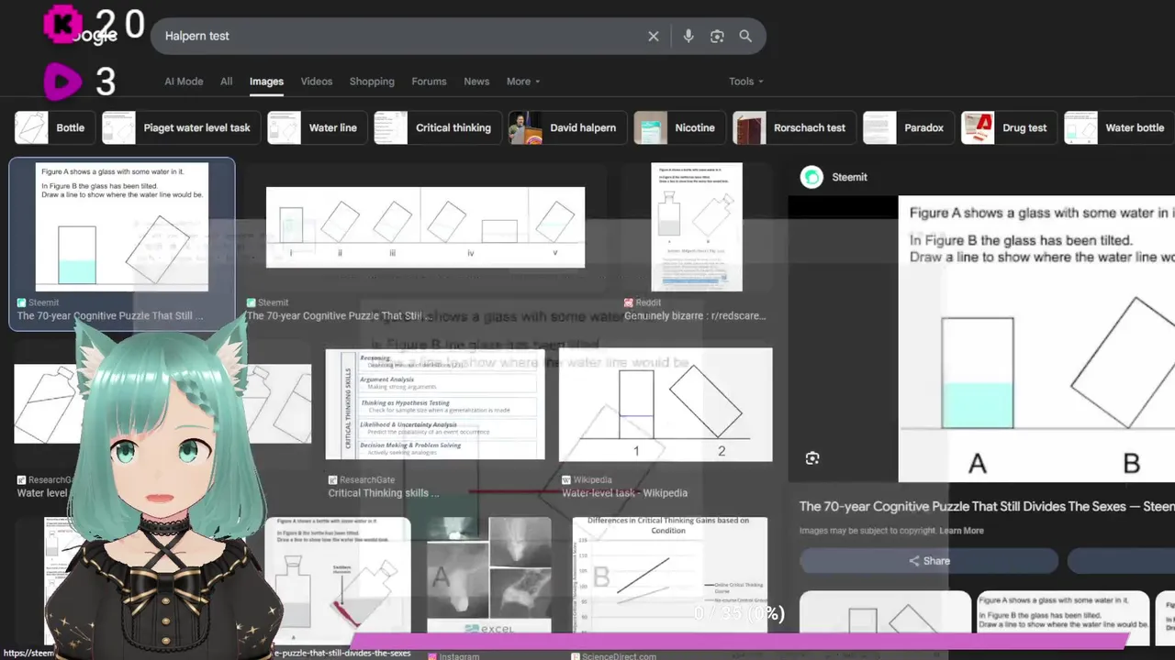This screenshot has height=660, width=1175.
Task: Expand the More dropdown menu
Action: coord(523,82)
